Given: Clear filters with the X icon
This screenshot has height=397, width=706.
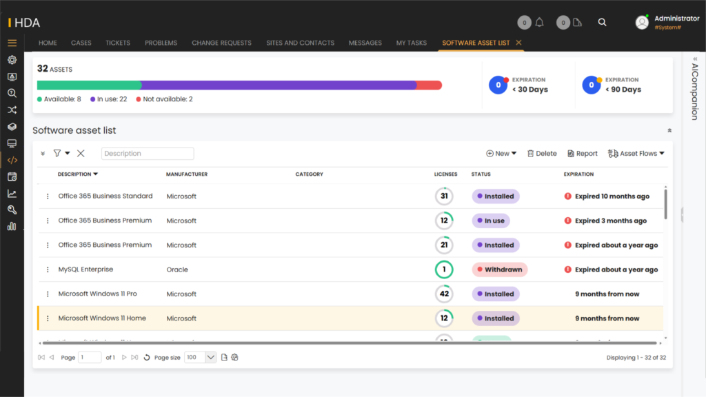Looking at the screenshot, I should click(x=81, y=154).
